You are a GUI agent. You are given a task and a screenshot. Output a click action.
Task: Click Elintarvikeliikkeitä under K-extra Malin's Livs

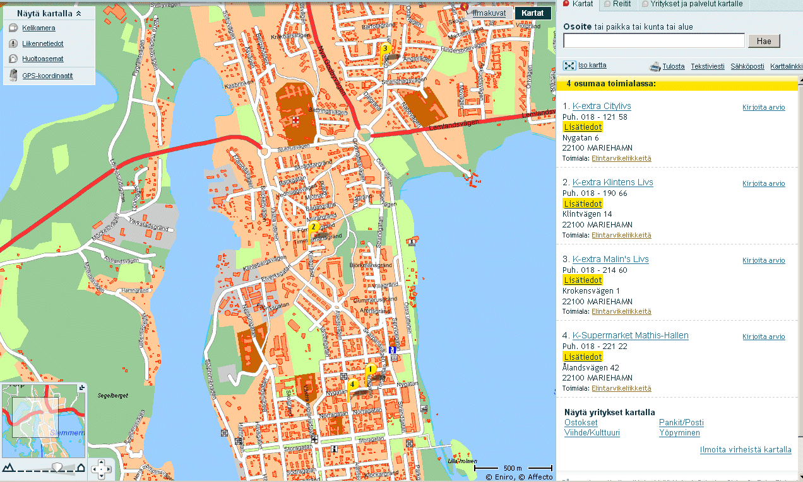[621, 311]
